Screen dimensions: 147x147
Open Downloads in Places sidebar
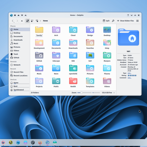point(20,40)
